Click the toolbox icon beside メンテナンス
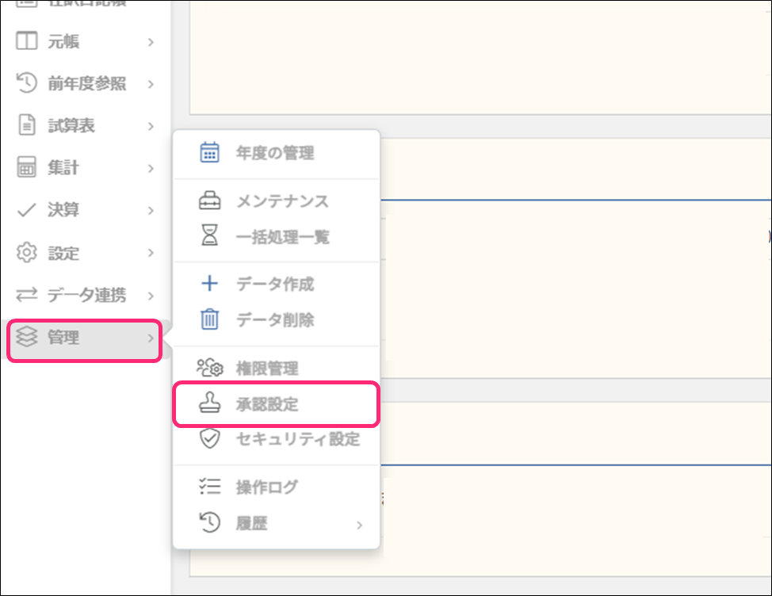 pos(209,201)
